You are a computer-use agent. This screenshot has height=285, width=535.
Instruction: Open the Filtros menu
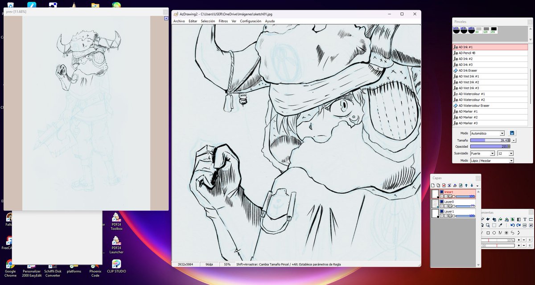223,21
